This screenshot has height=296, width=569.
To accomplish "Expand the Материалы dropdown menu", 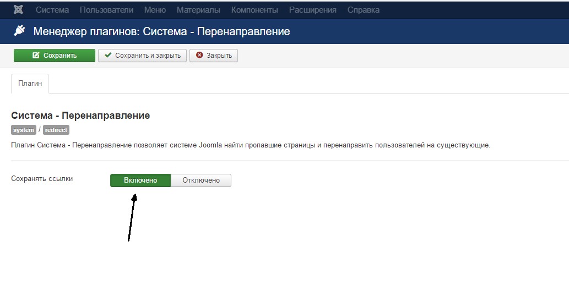I will coord(198,10).
